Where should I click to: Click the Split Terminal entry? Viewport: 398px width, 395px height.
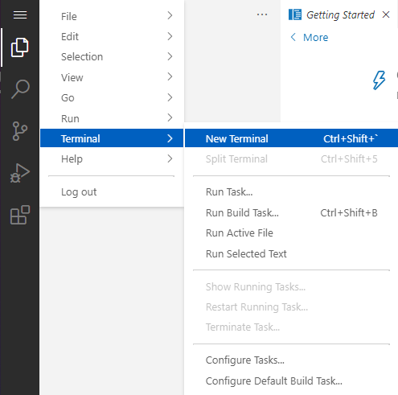pyautogui.click(x=291, y=159)
